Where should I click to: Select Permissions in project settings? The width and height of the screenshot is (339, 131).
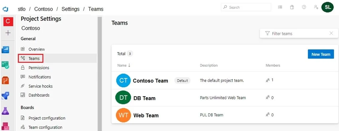pyautogui.click(x=39, y=68)
